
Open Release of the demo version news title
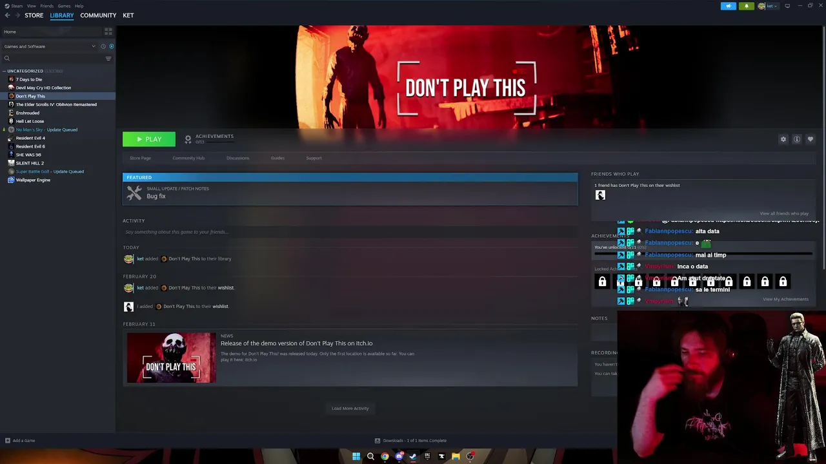point(296,343)
